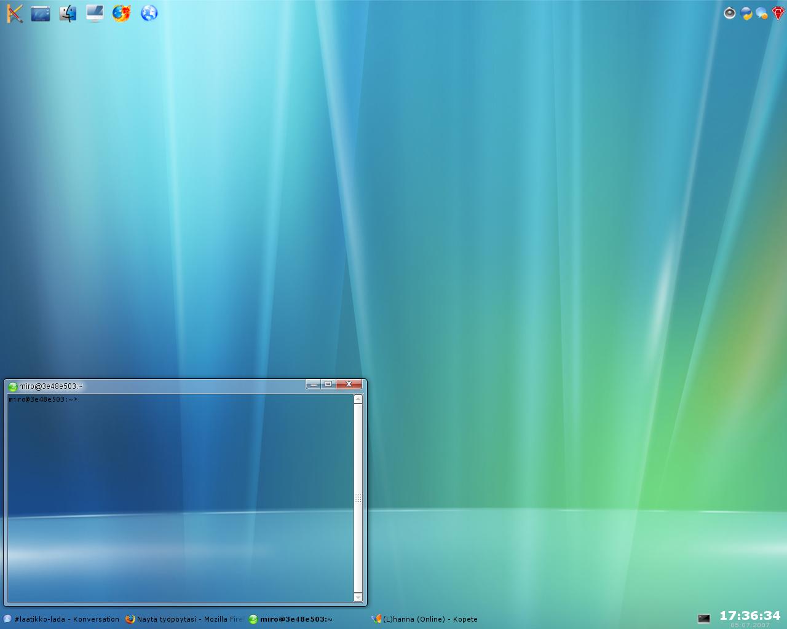Screen dimensions: 787x629
Task: Close the terminal window
Action: click(349, 385)
